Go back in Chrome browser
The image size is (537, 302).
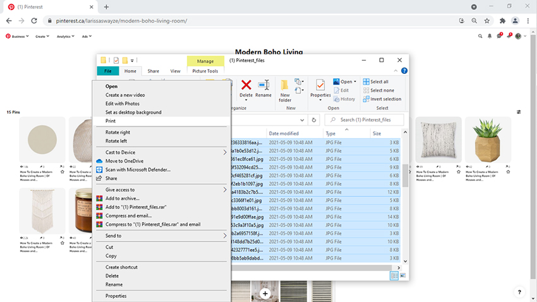(x=9, y=21)
